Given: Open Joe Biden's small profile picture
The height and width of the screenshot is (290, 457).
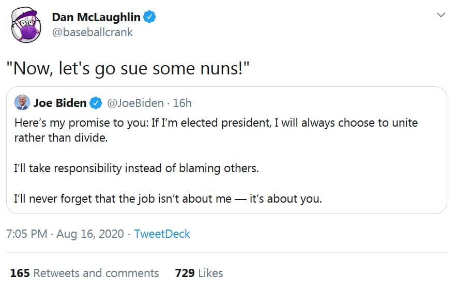Looking at the screenshot, I should (22, 103).
